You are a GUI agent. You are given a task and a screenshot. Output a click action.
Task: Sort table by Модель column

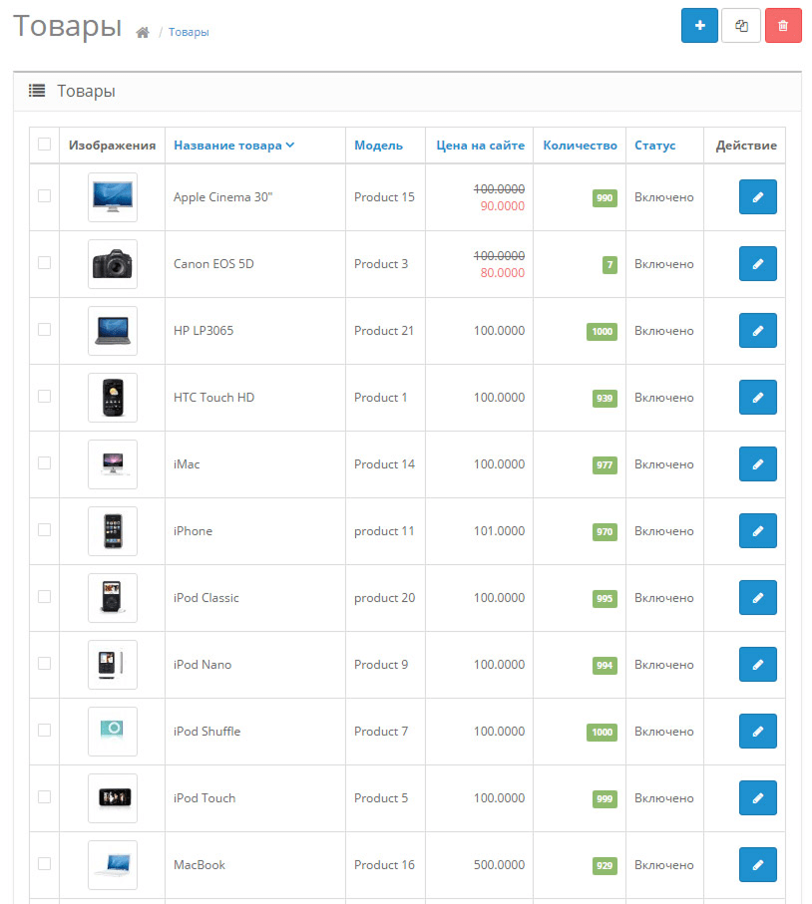[x=378, y=146]
